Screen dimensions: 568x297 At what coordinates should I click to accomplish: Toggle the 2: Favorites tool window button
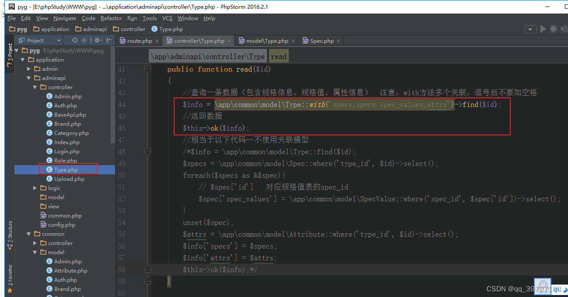(x=10, y=278)
